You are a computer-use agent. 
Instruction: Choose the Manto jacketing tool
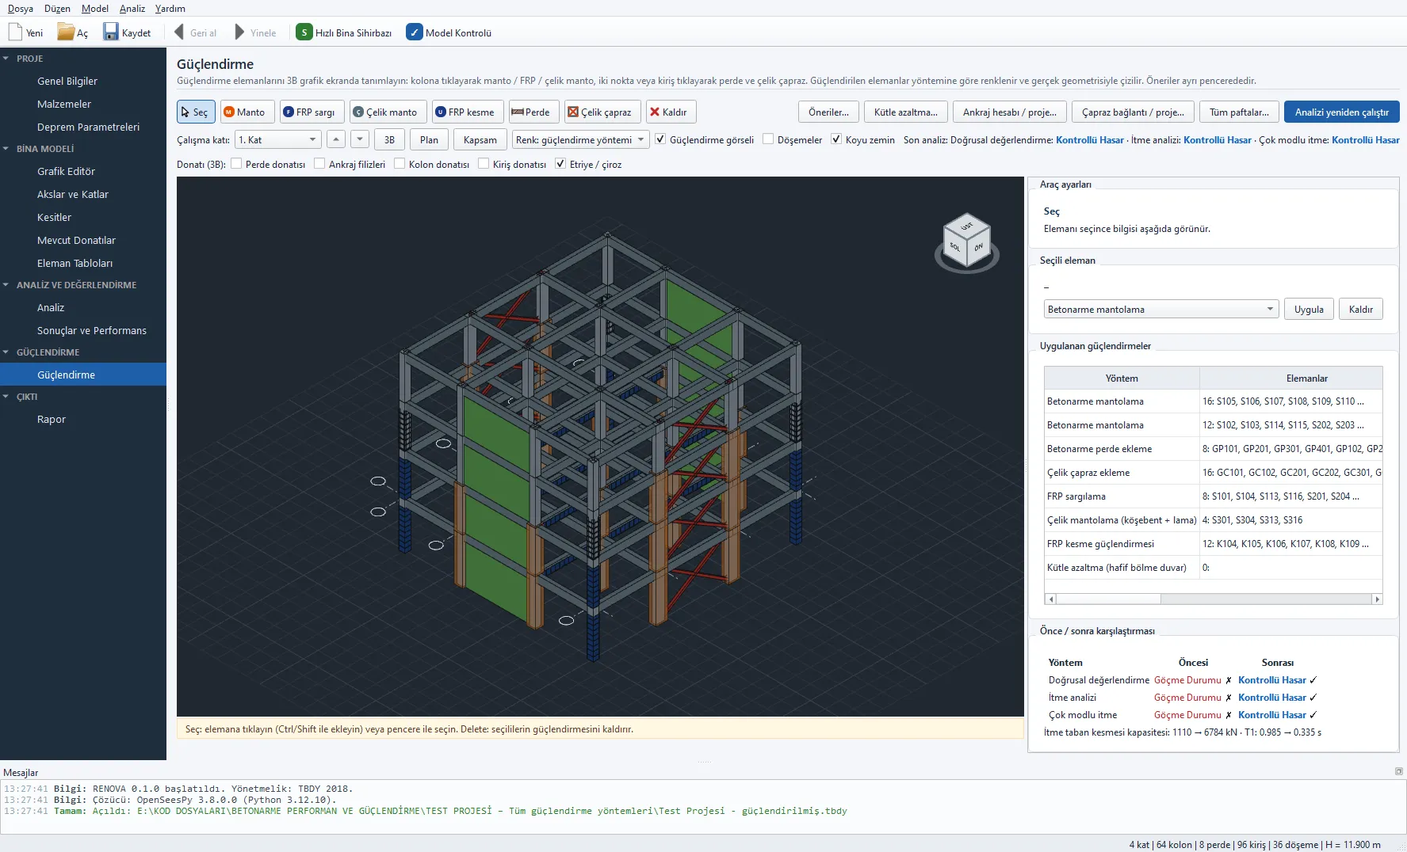pos(246,112)
